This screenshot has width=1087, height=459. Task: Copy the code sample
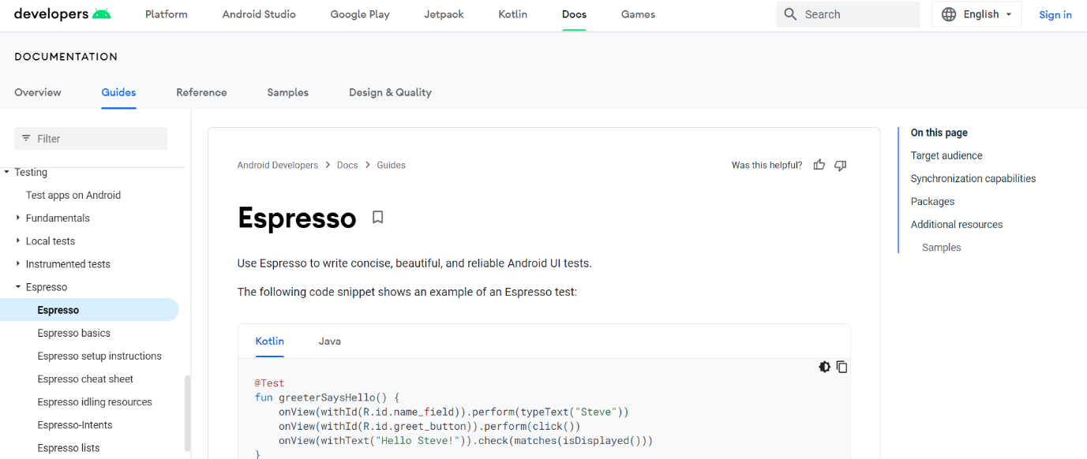841,367
